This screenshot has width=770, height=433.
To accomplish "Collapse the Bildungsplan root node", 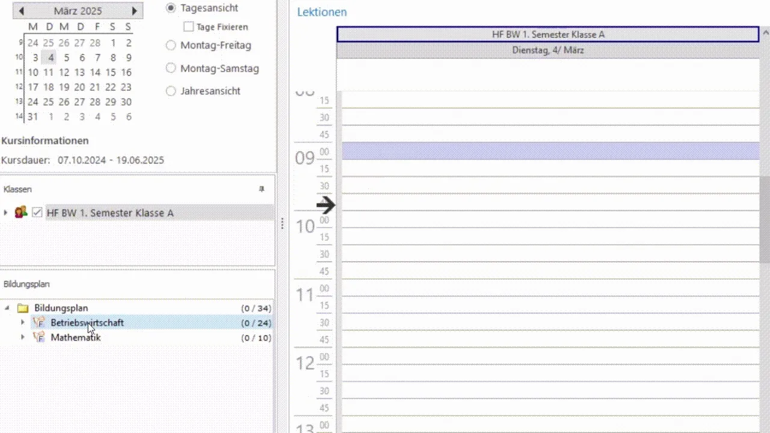I will (7, 308).
